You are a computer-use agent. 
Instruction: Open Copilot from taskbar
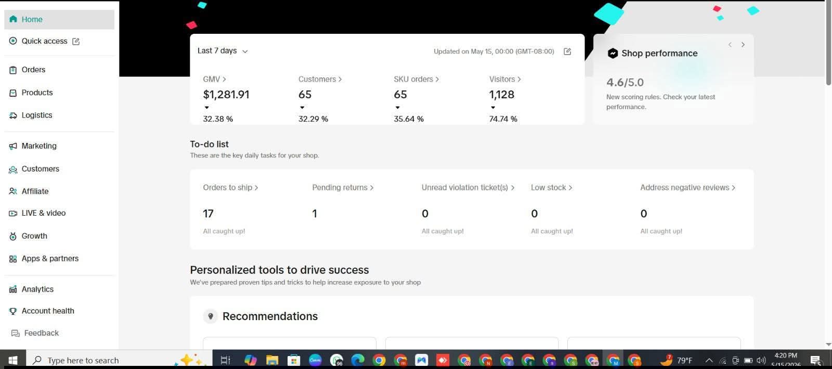click(x=251, y=360)
